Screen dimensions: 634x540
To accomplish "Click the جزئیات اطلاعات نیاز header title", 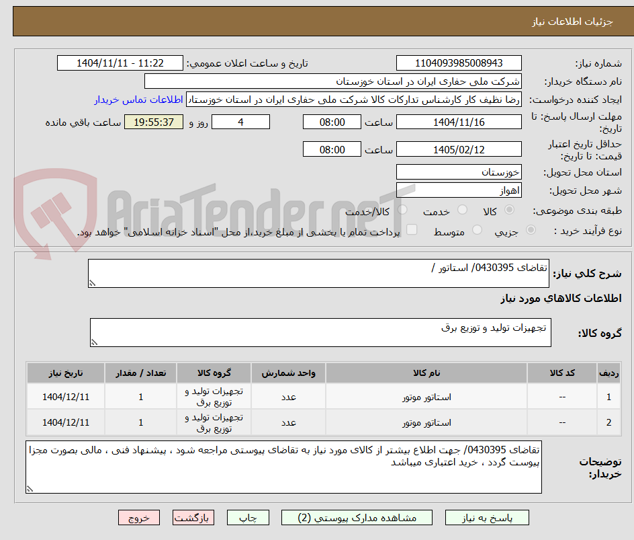I will [x=572, y=22].
